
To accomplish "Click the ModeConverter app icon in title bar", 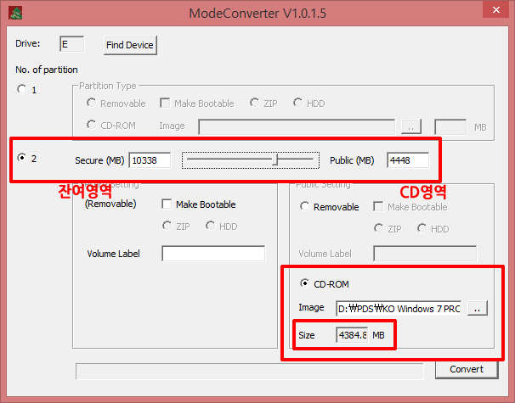I will [16, 13].
